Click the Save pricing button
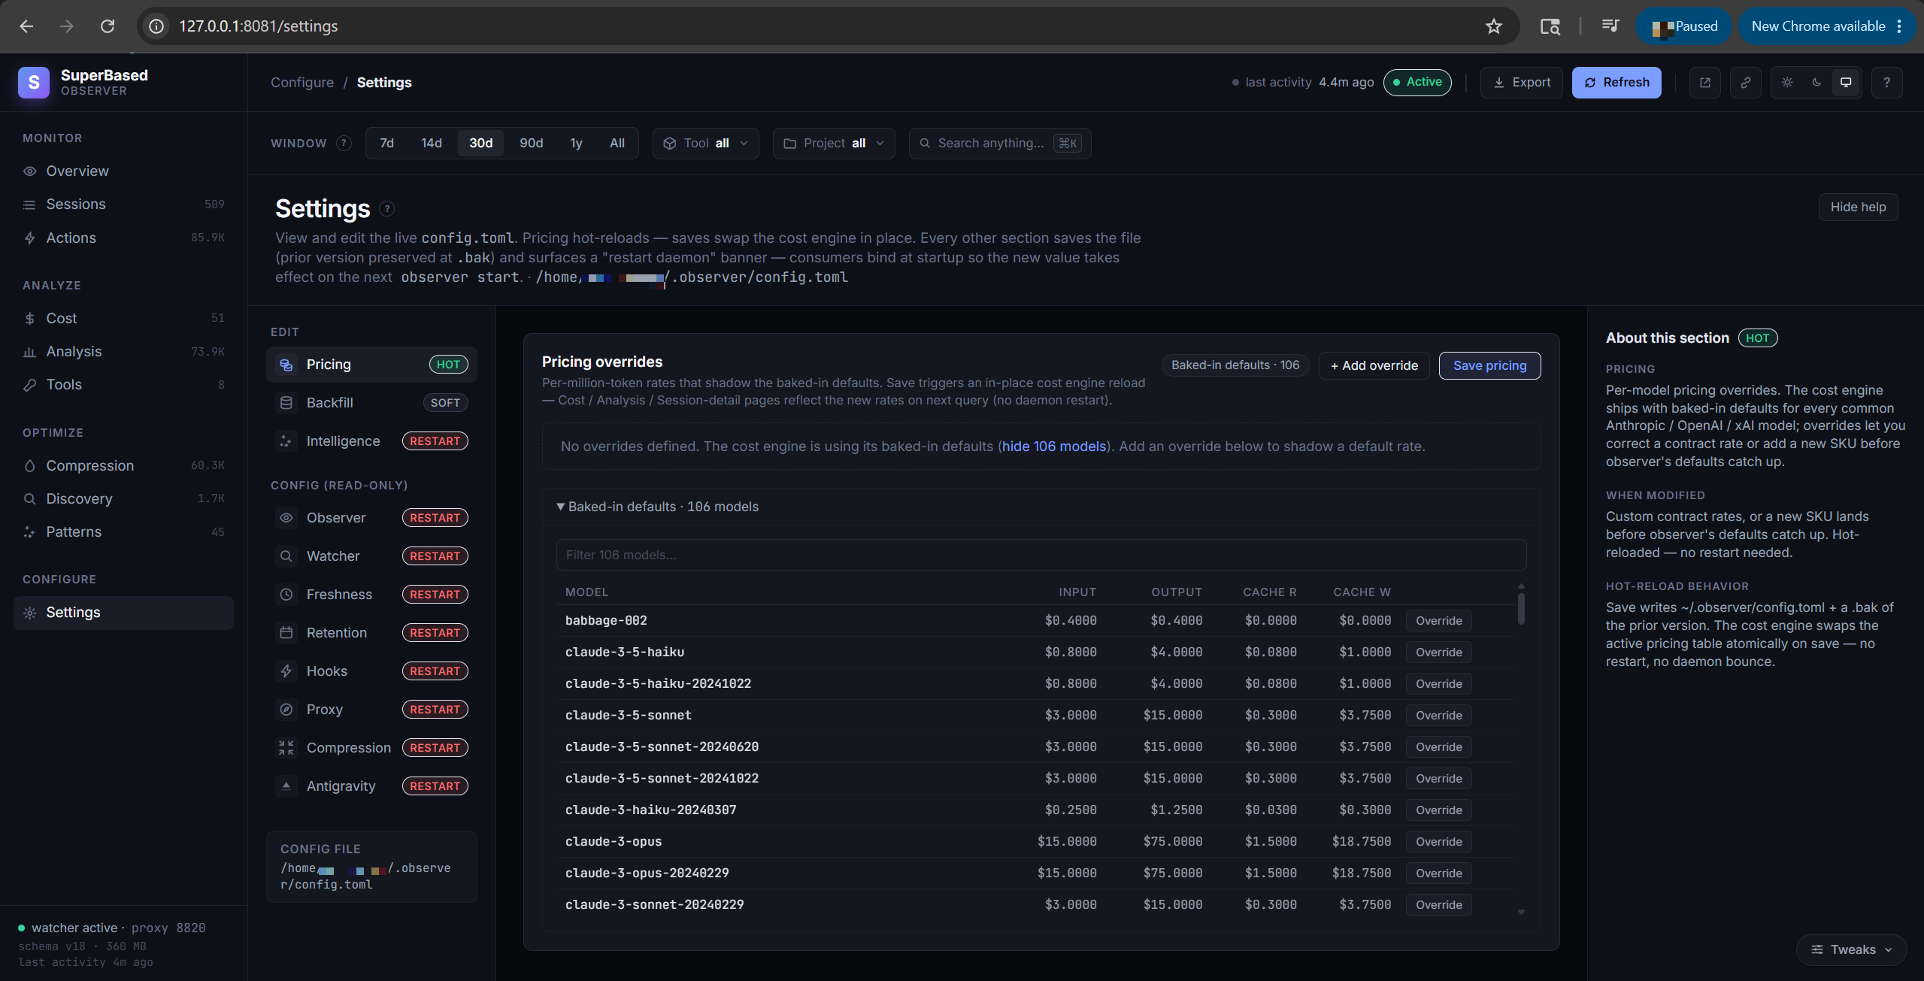This screenshot has height=981, width=1924. [1489, 365]
